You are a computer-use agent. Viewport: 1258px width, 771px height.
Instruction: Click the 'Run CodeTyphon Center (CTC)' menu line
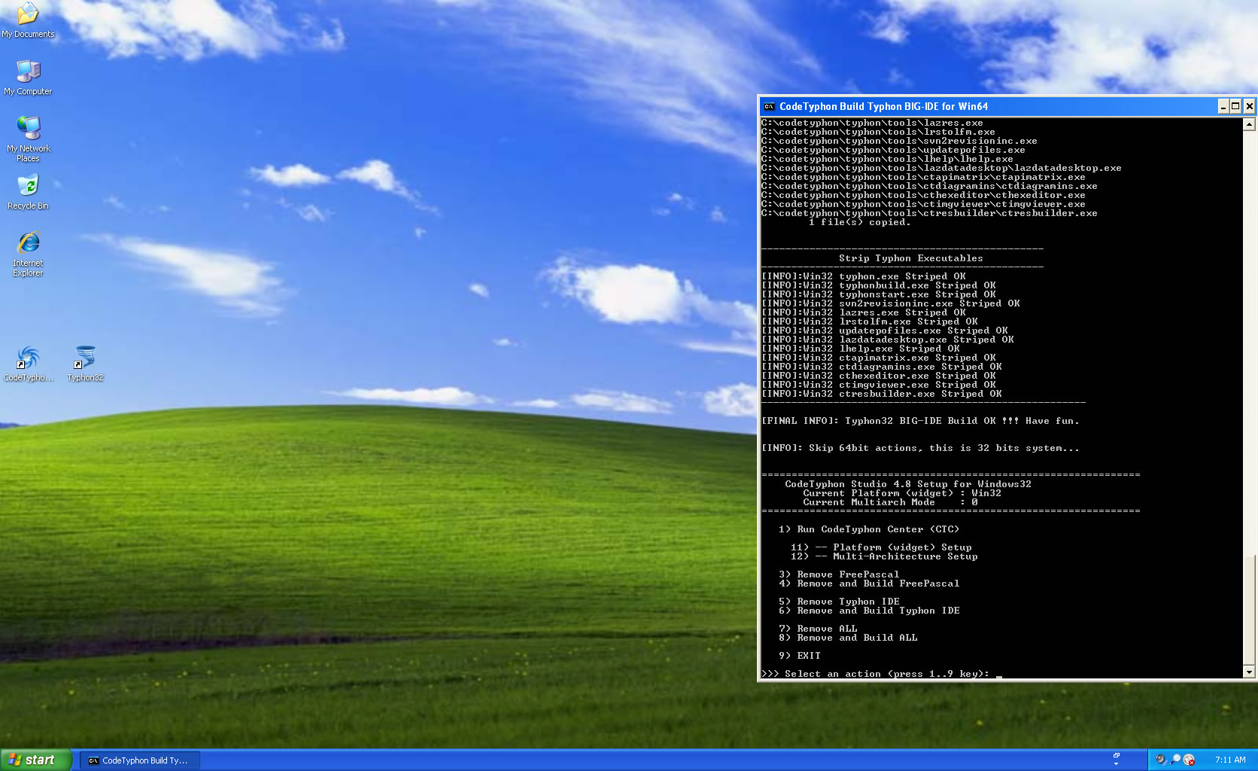pos(869,529)
